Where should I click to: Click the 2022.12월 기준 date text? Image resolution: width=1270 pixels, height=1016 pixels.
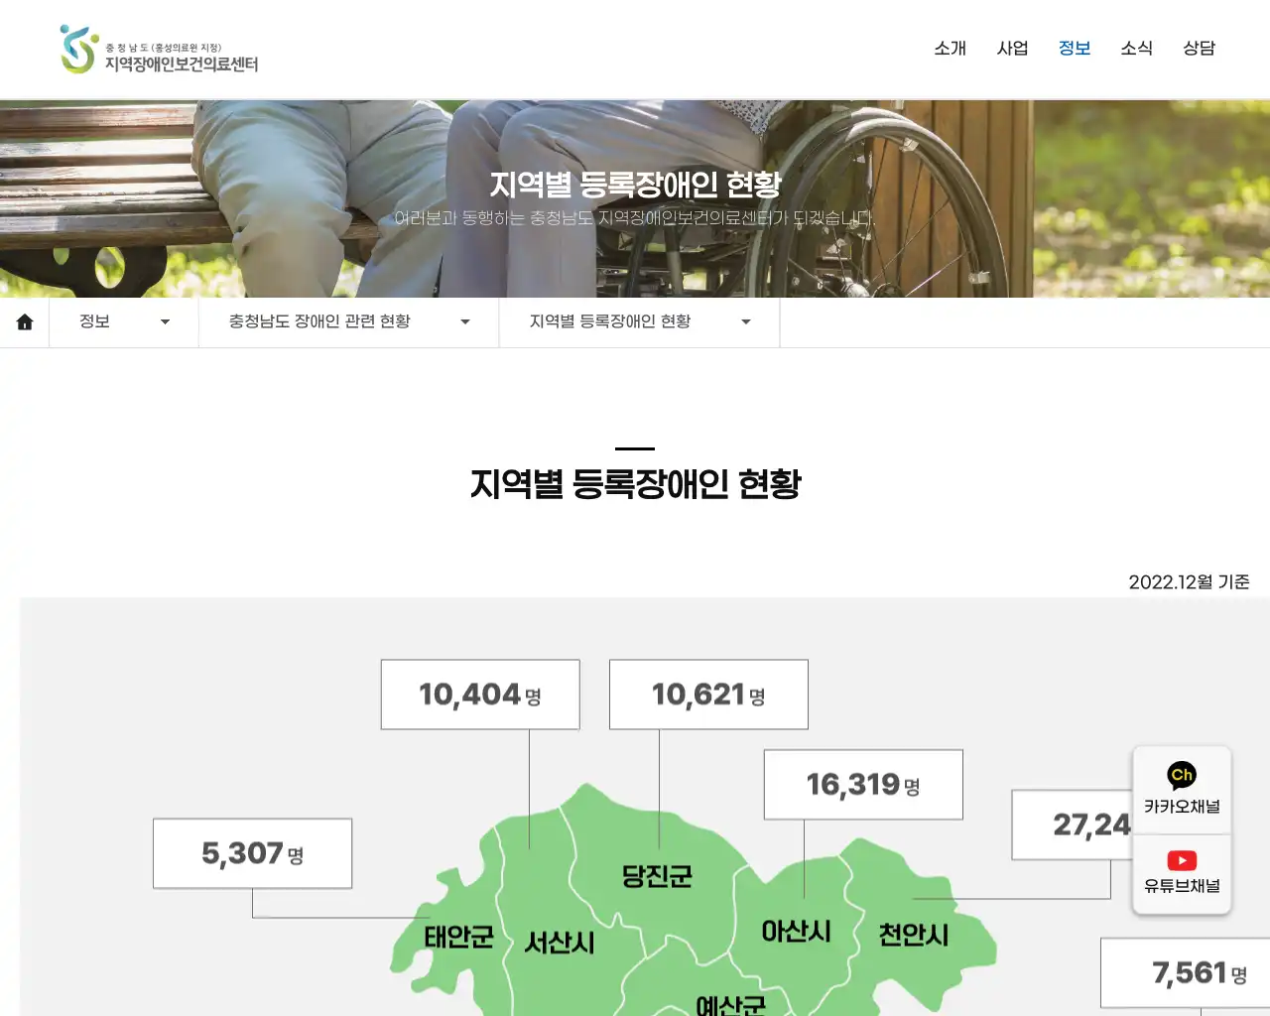(x=1189, y=582)
